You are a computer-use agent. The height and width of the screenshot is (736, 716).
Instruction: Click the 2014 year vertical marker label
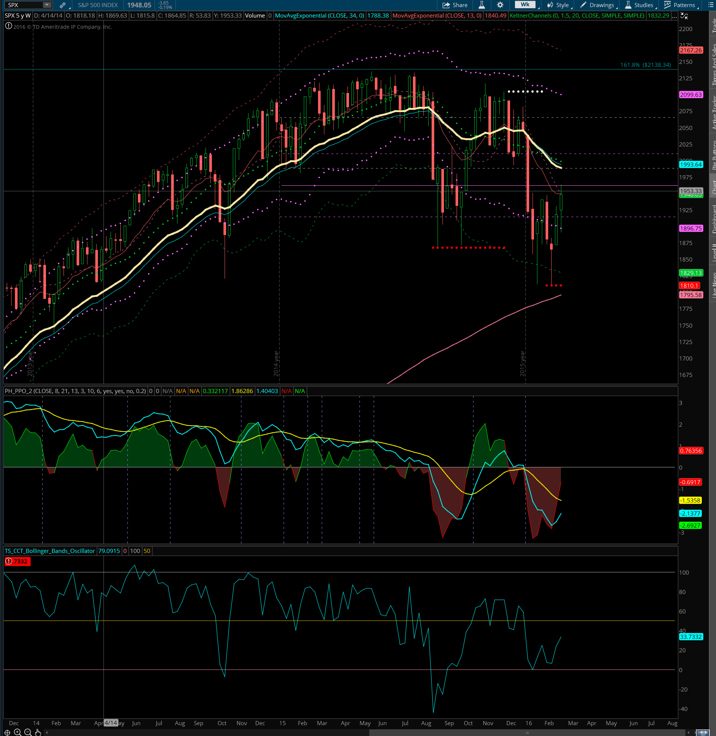pyautogui.click(x=276, y=364)
